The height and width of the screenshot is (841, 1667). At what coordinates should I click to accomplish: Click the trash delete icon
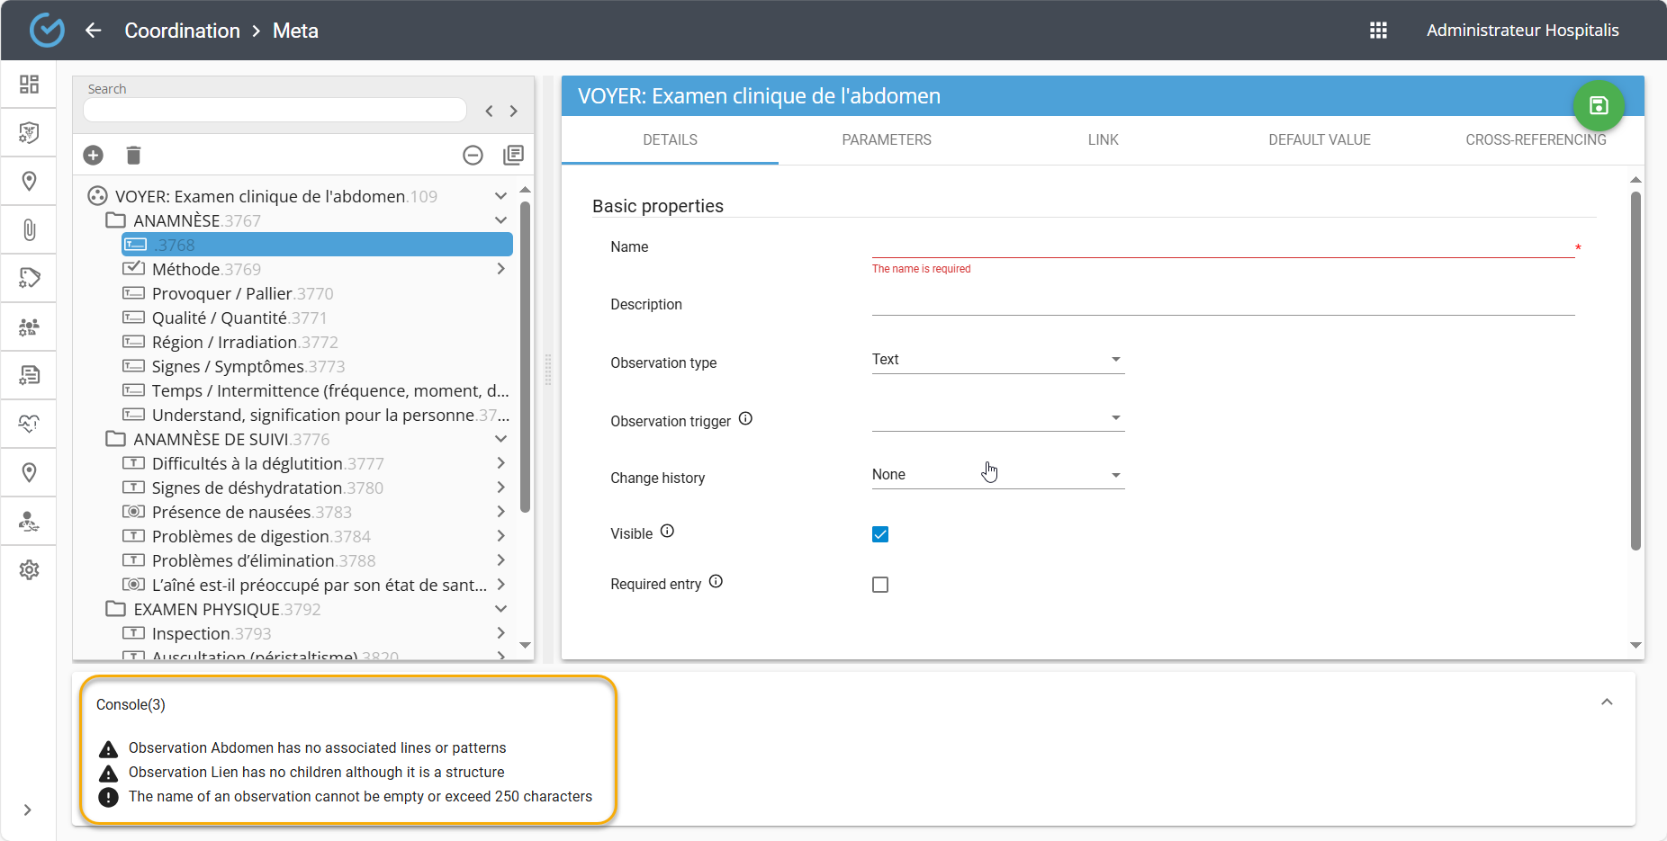(133, 156)
